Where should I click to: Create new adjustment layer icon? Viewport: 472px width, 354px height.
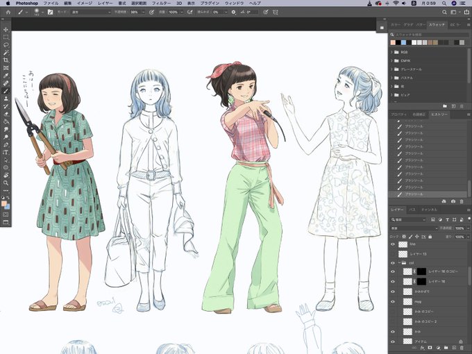[438, 348]
